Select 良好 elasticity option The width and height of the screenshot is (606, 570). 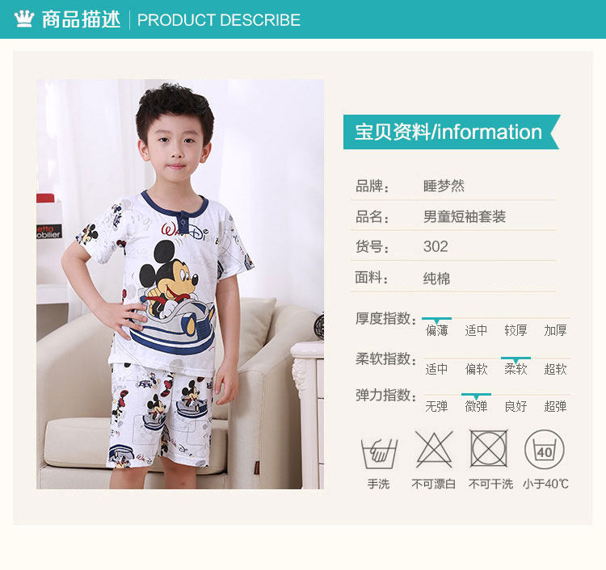tap(516, 406)
